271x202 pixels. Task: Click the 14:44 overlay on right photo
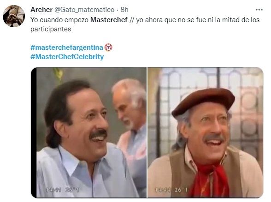coord(163,190)
